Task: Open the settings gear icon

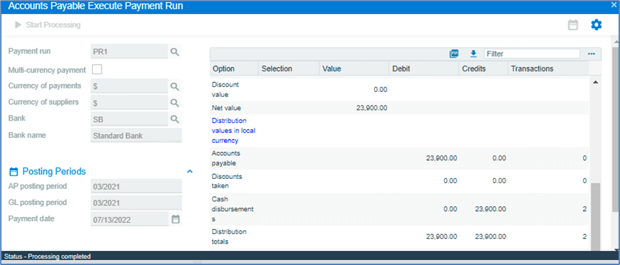Action: tap(596, 25)
